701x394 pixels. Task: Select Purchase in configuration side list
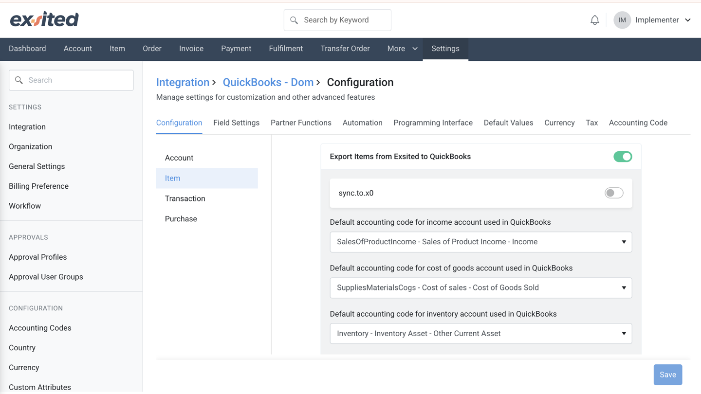[x=207, y=219]
